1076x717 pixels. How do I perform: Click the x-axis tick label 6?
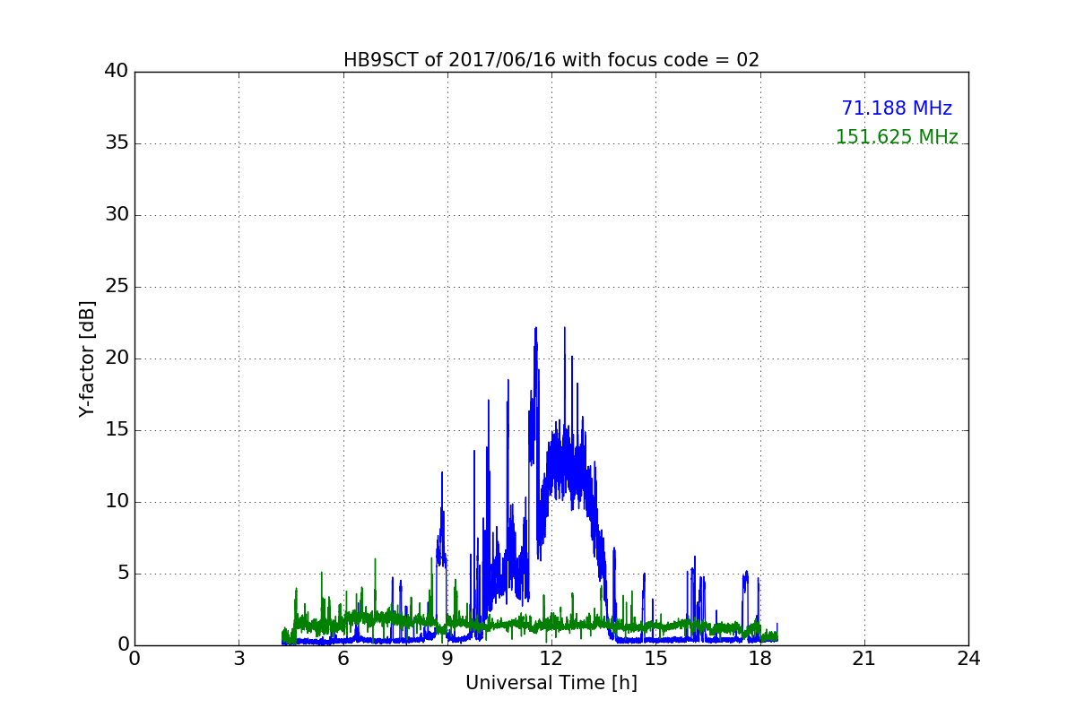tap(343, 659)
